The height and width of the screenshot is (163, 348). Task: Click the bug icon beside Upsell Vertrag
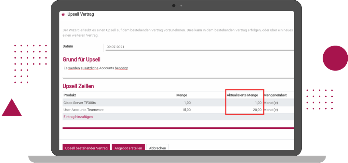[63, 15]
